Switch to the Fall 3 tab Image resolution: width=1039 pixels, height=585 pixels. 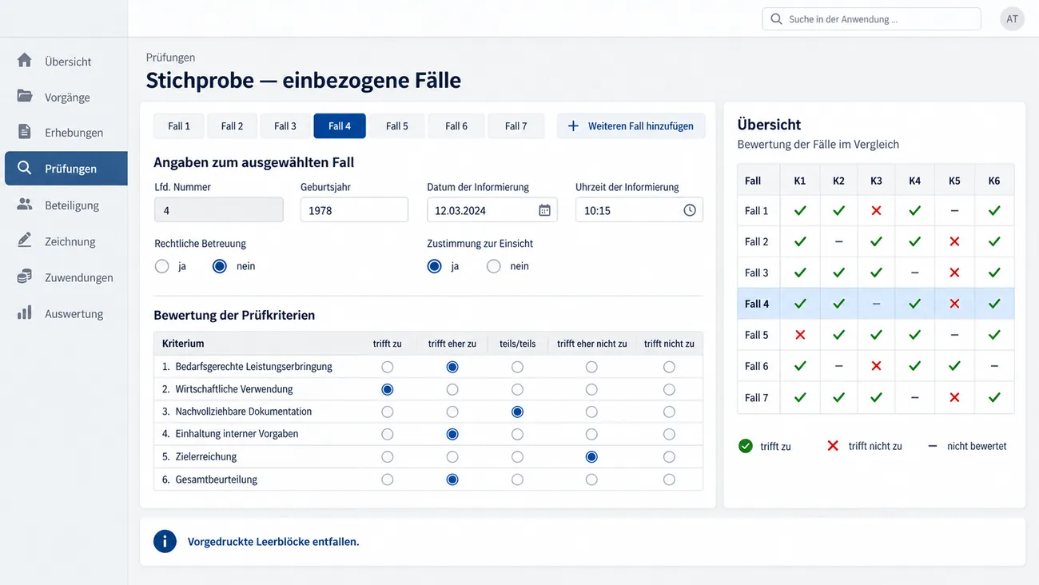click(x=285, y=126)
